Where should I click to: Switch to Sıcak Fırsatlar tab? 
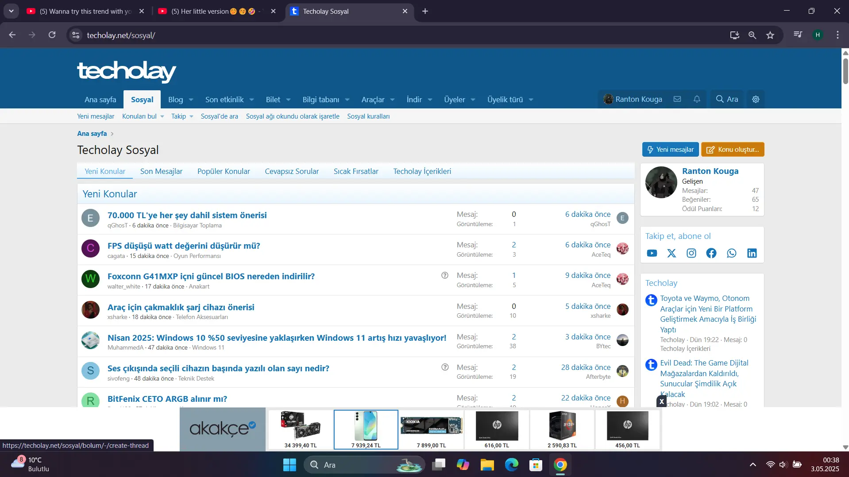pyautogui.click(x=356, y=171)
